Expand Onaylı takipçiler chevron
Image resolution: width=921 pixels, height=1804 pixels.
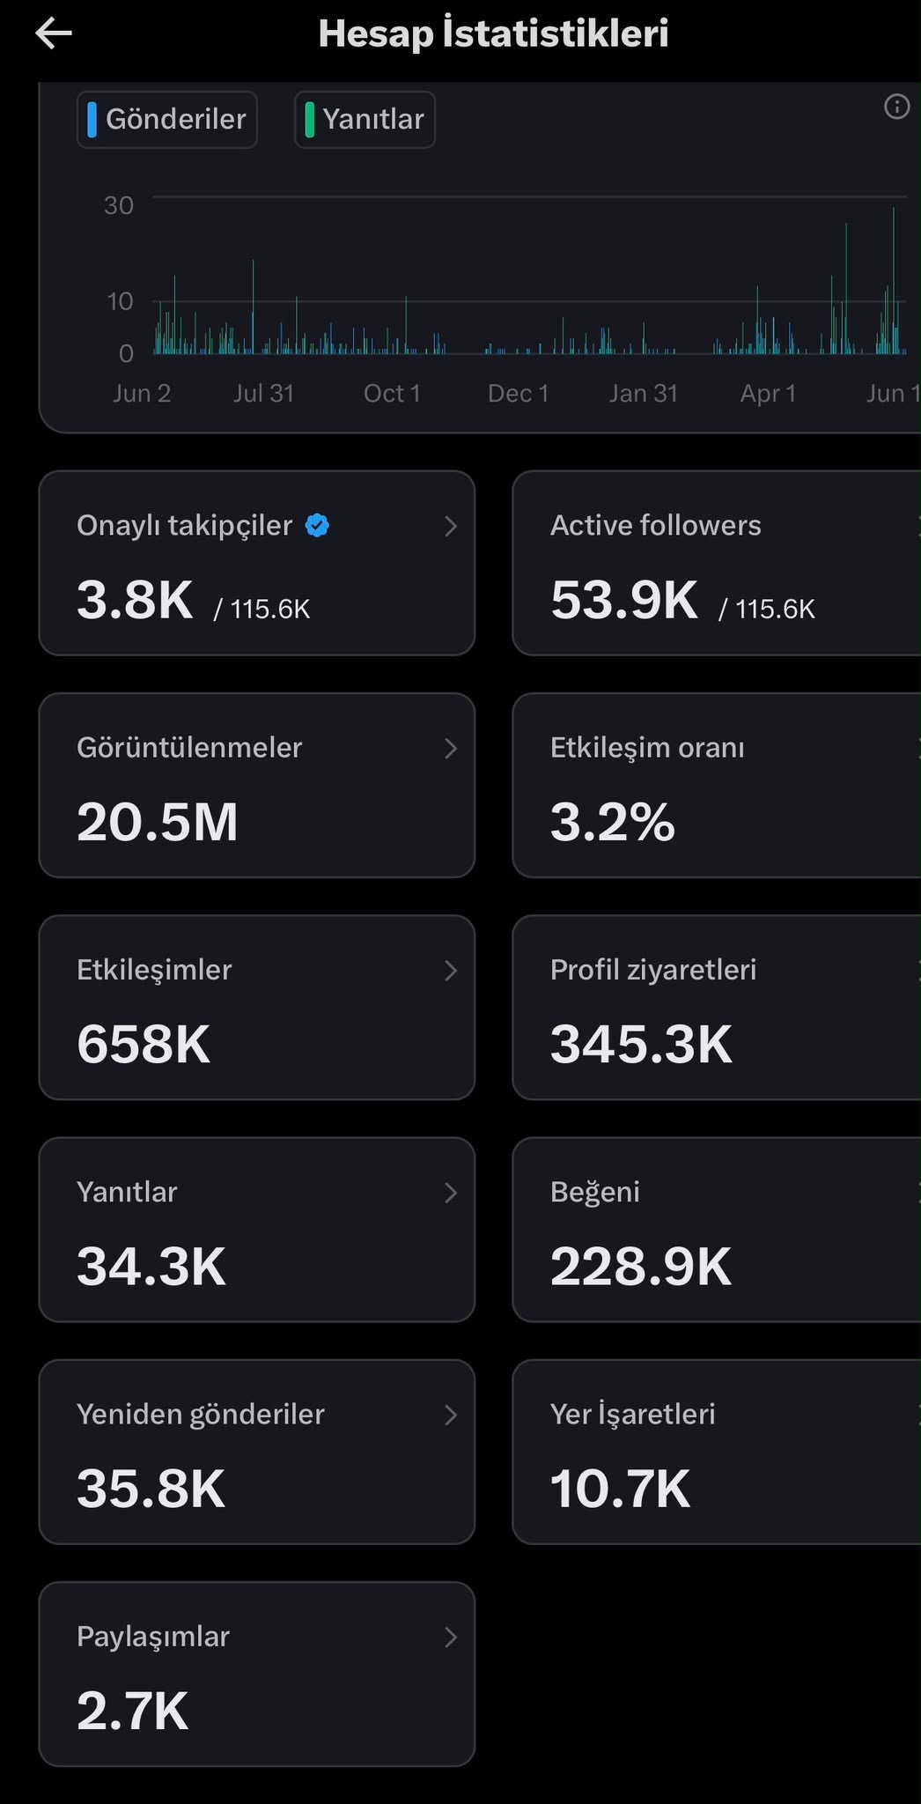[x=451, y=526]
